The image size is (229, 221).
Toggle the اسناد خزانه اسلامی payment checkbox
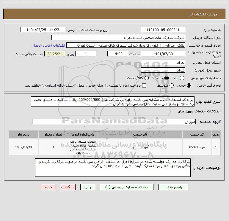144,85
